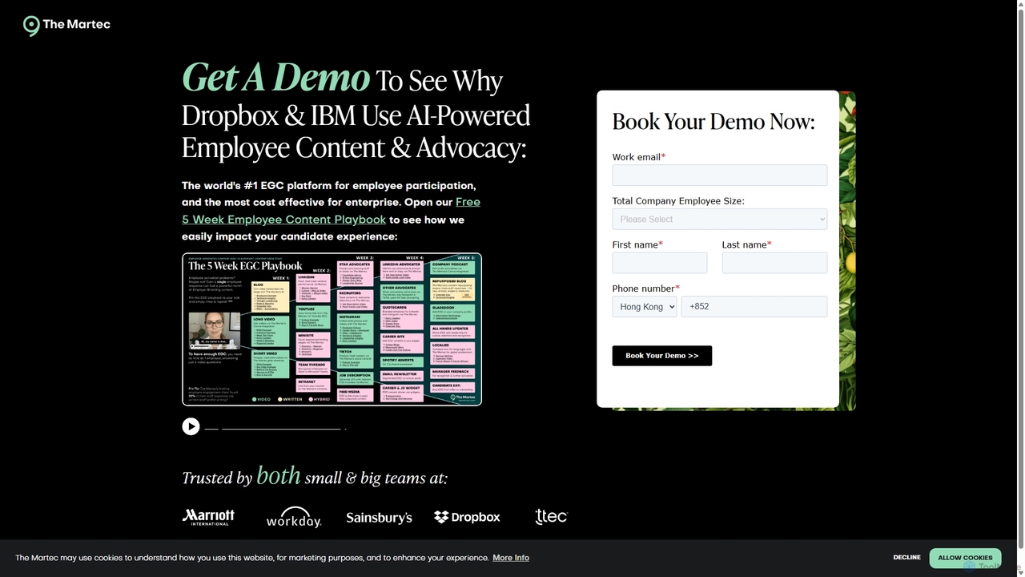Allow cookies in the banner
This screenshot has height=577, width=1025.
pos(965,558)
